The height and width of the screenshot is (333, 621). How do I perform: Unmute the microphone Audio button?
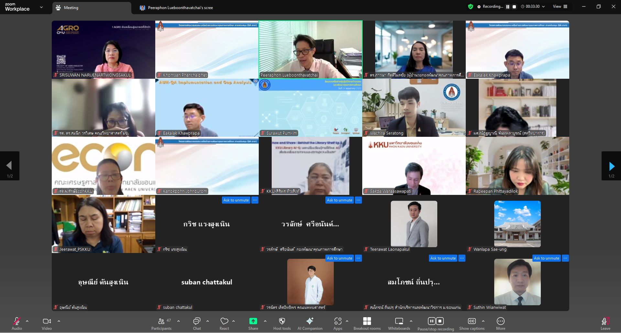tap(16, 324)
